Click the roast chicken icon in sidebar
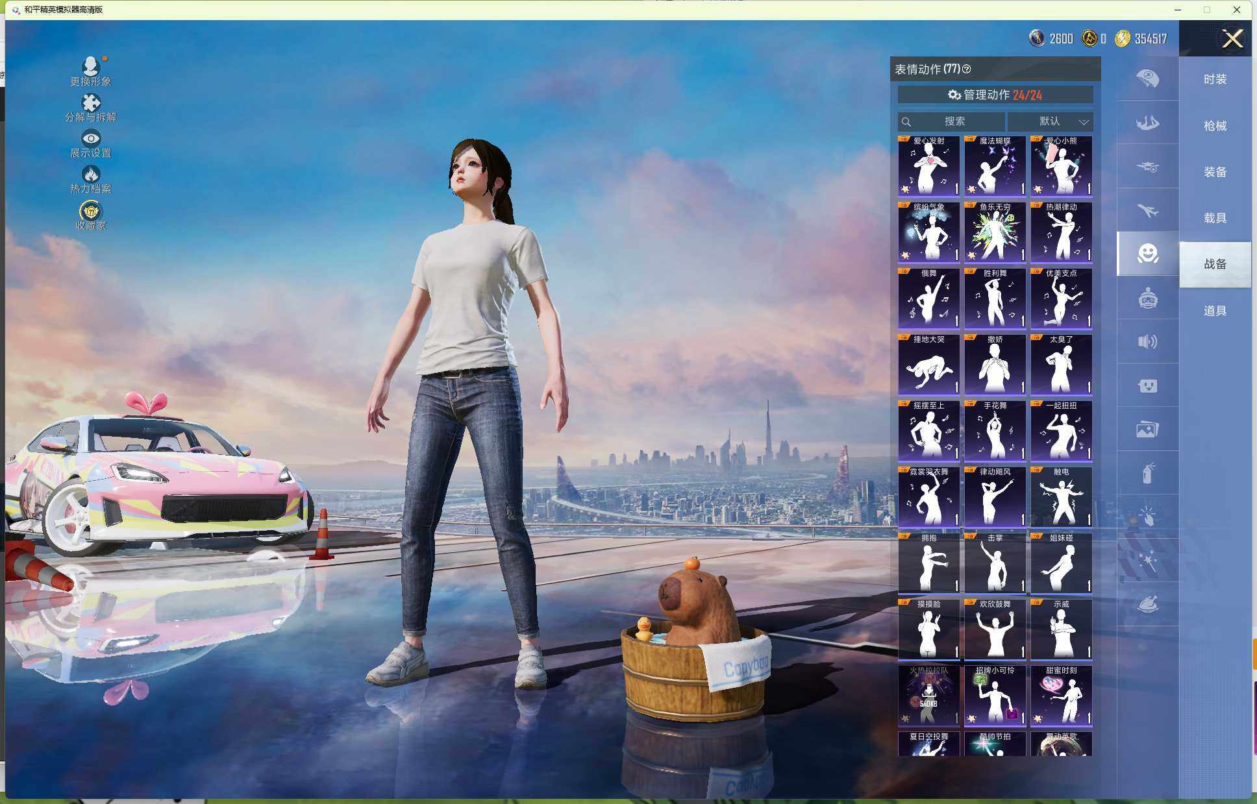The height and width of the screenshot is (804, 1257). coord(1147,604)
